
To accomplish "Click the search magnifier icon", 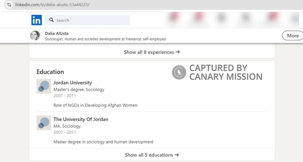I will point(51,20).
